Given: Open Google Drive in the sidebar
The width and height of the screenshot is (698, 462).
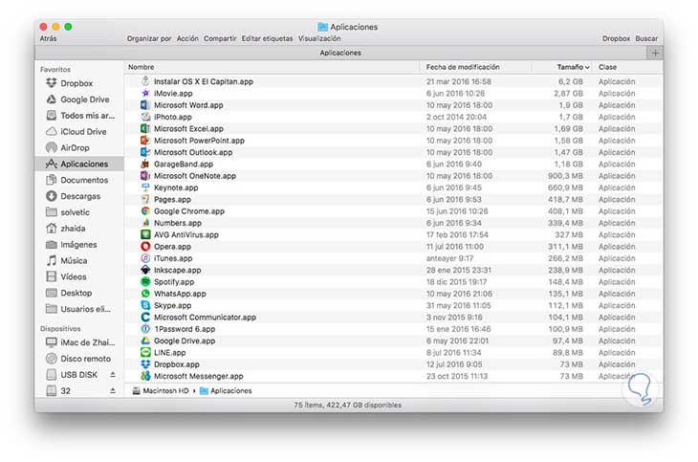Looking at the screenshot, I should 77,99.
